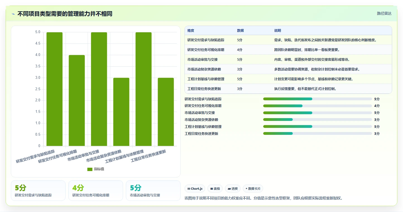Click the 工程日常任务快速更新 progress bar
The height and width of the screenshot is (212, 403).
(x=318, y=134)
